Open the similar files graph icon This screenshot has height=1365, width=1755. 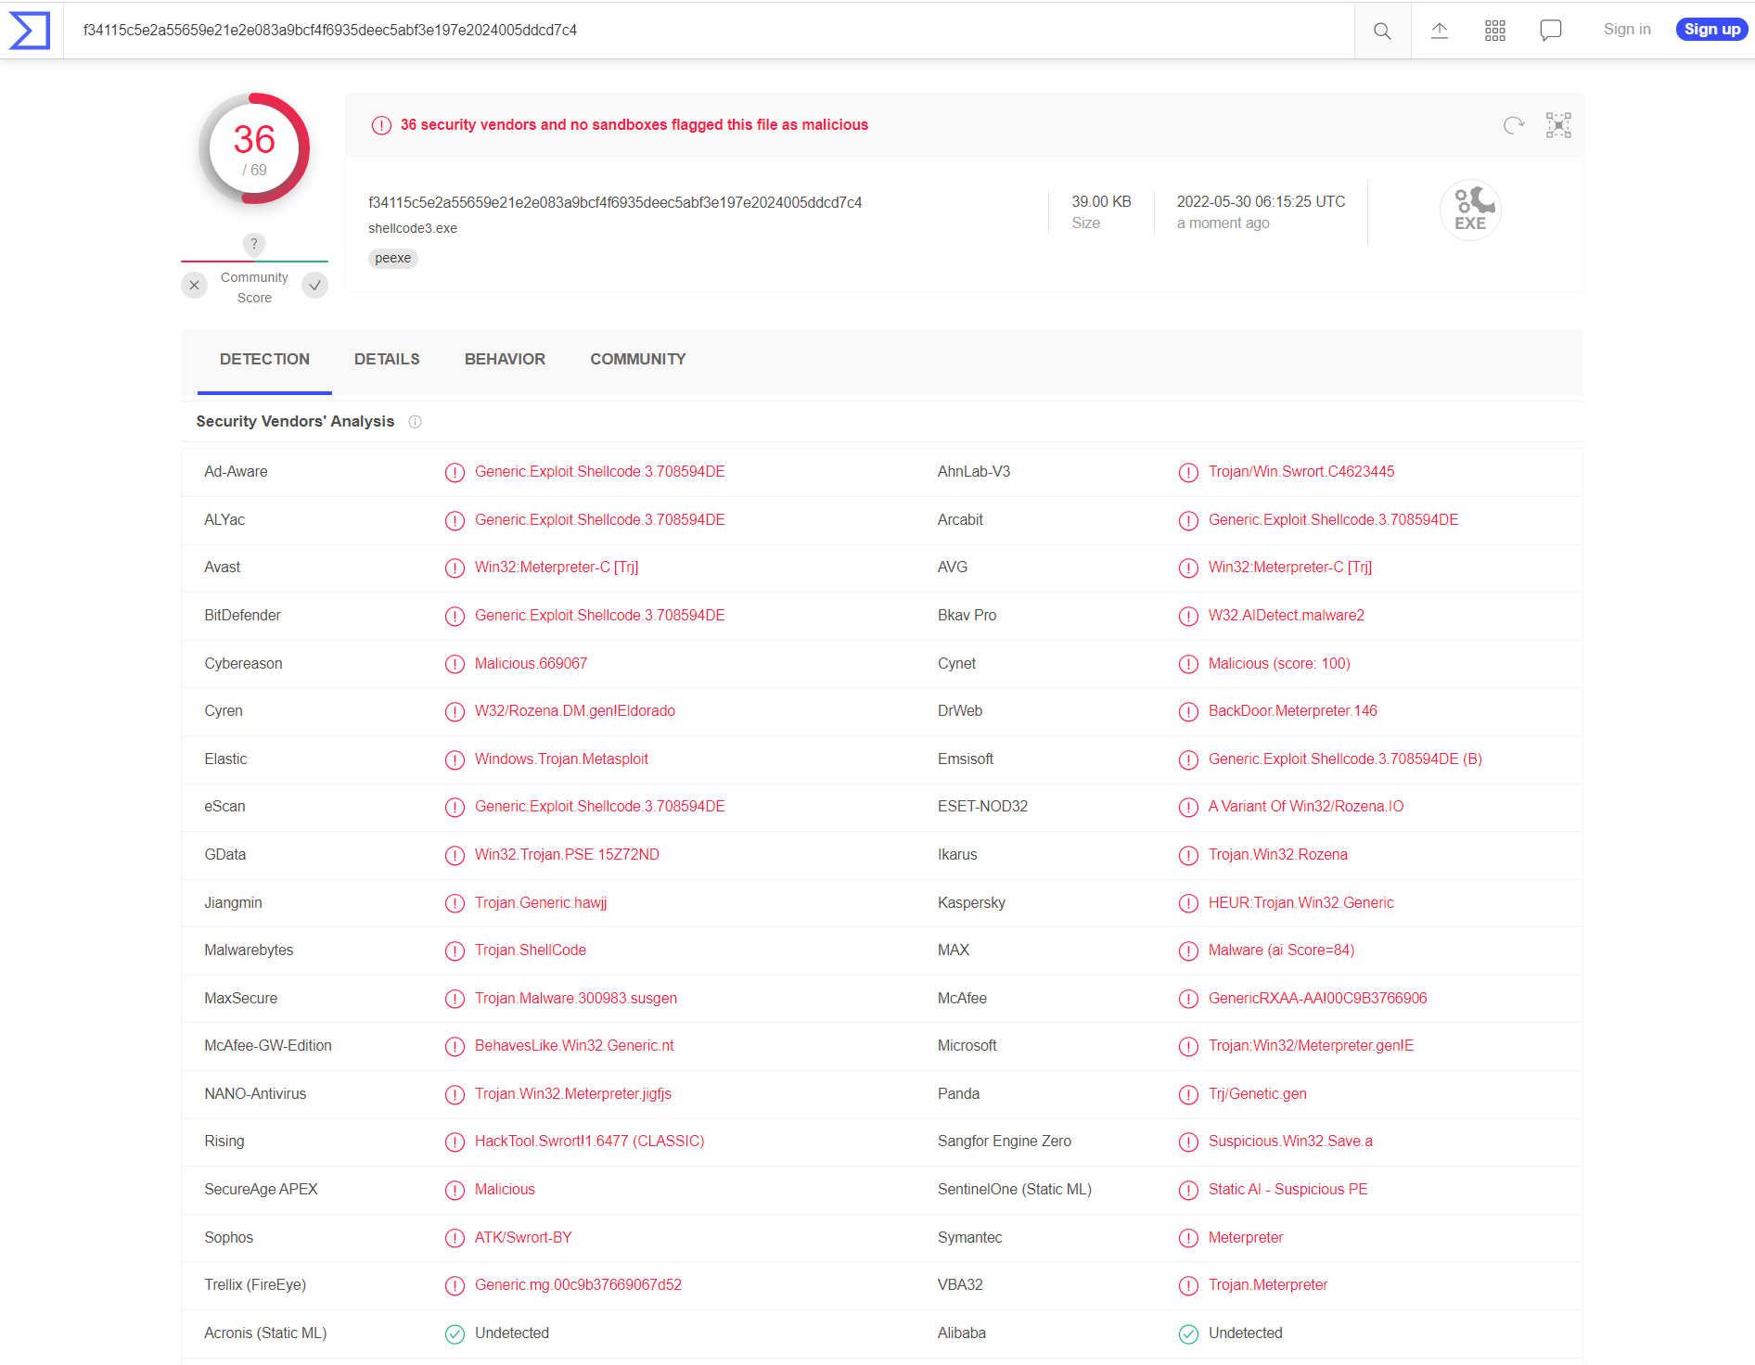[x=1558, y=125]
